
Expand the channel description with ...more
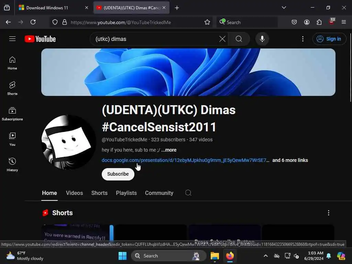(x=169, y=150)
